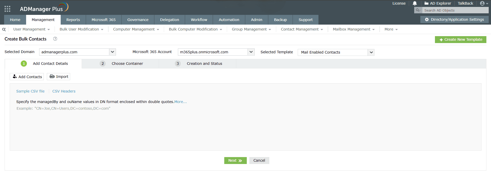
Task: Open Directory/Application Settings
Action: (x=454, y=19)
